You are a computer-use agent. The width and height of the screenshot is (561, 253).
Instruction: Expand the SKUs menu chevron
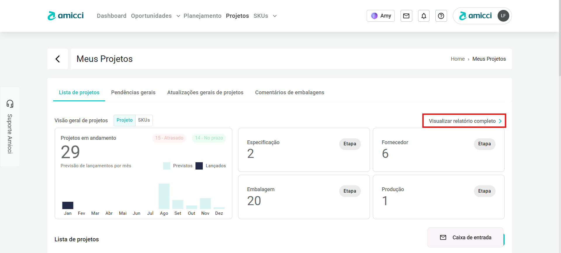coord(275,16)
